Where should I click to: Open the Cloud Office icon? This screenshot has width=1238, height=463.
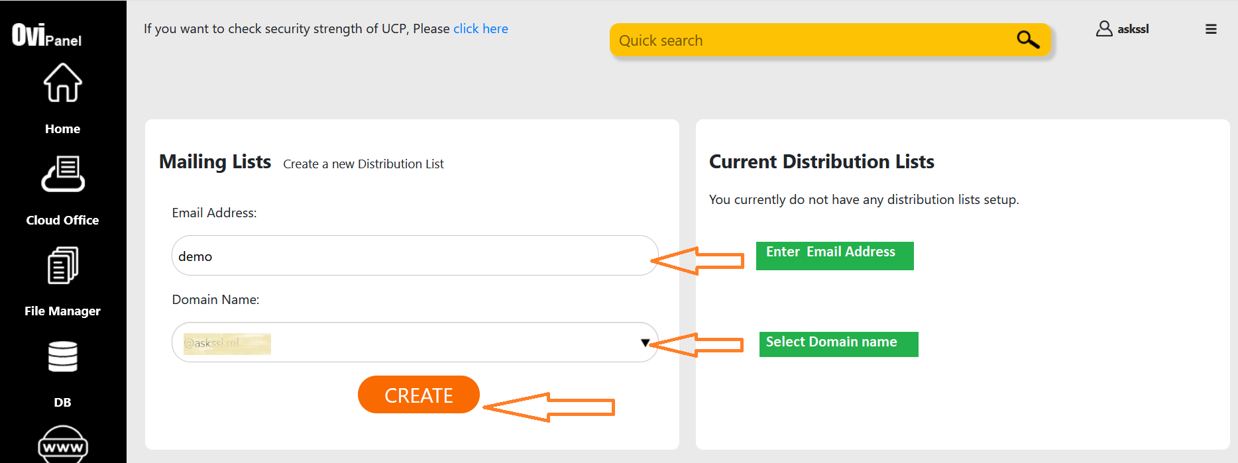[x=62, y=174]
